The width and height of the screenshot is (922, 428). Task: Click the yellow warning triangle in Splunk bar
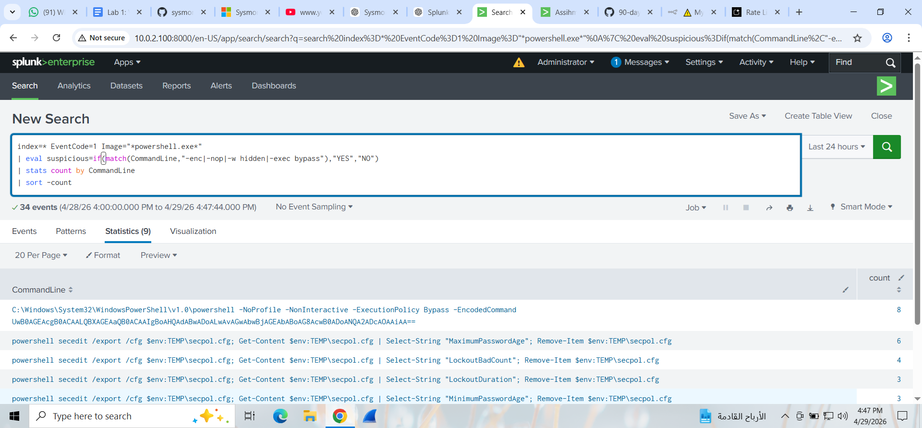click(519, 62)
